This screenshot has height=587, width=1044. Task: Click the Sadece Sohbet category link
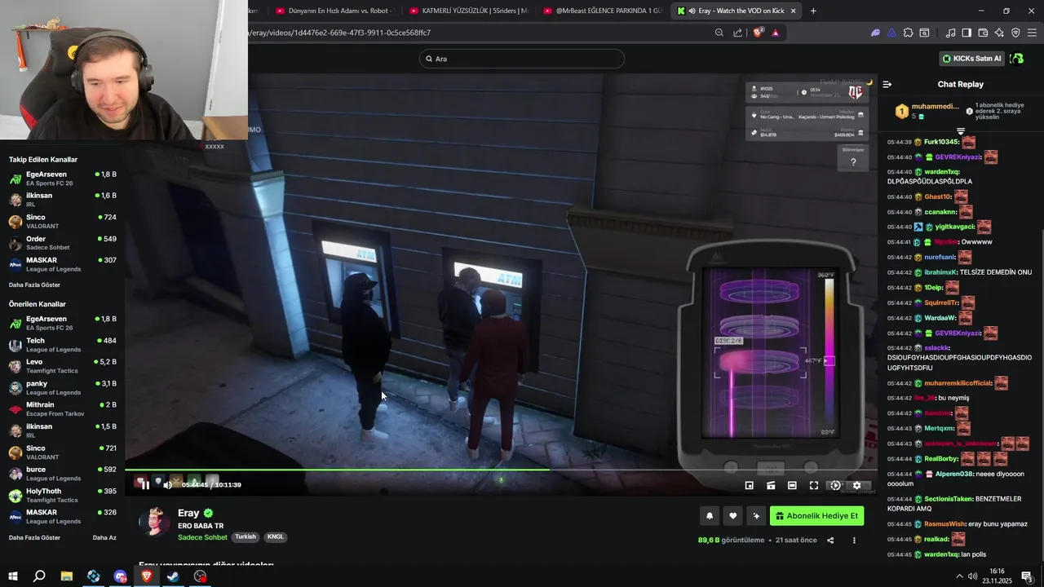(x=202, y=537)
